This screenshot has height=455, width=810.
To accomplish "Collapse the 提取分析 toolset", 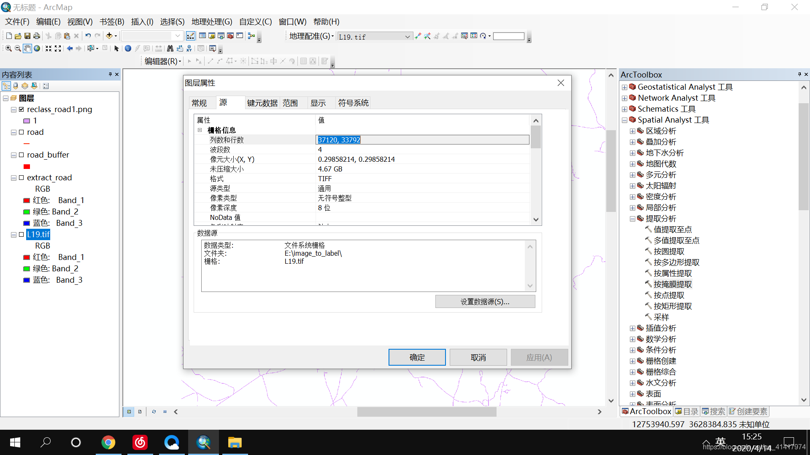I will click(x=632, y=219).
